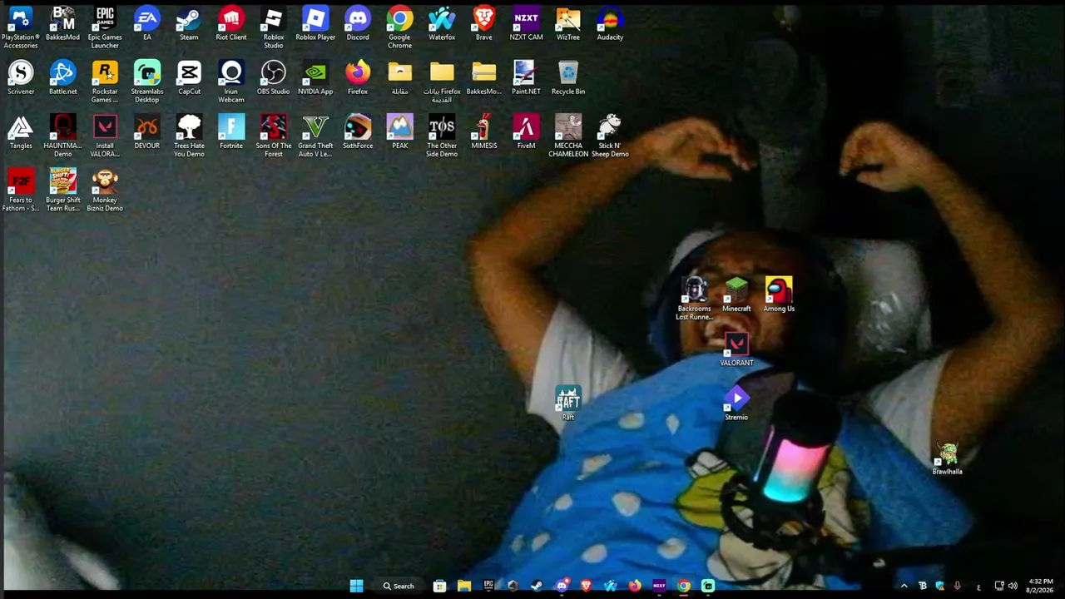1065x599 pixels.
Task: Select Waterfox shortcut on the desktop
Action: tap(442, 24)
